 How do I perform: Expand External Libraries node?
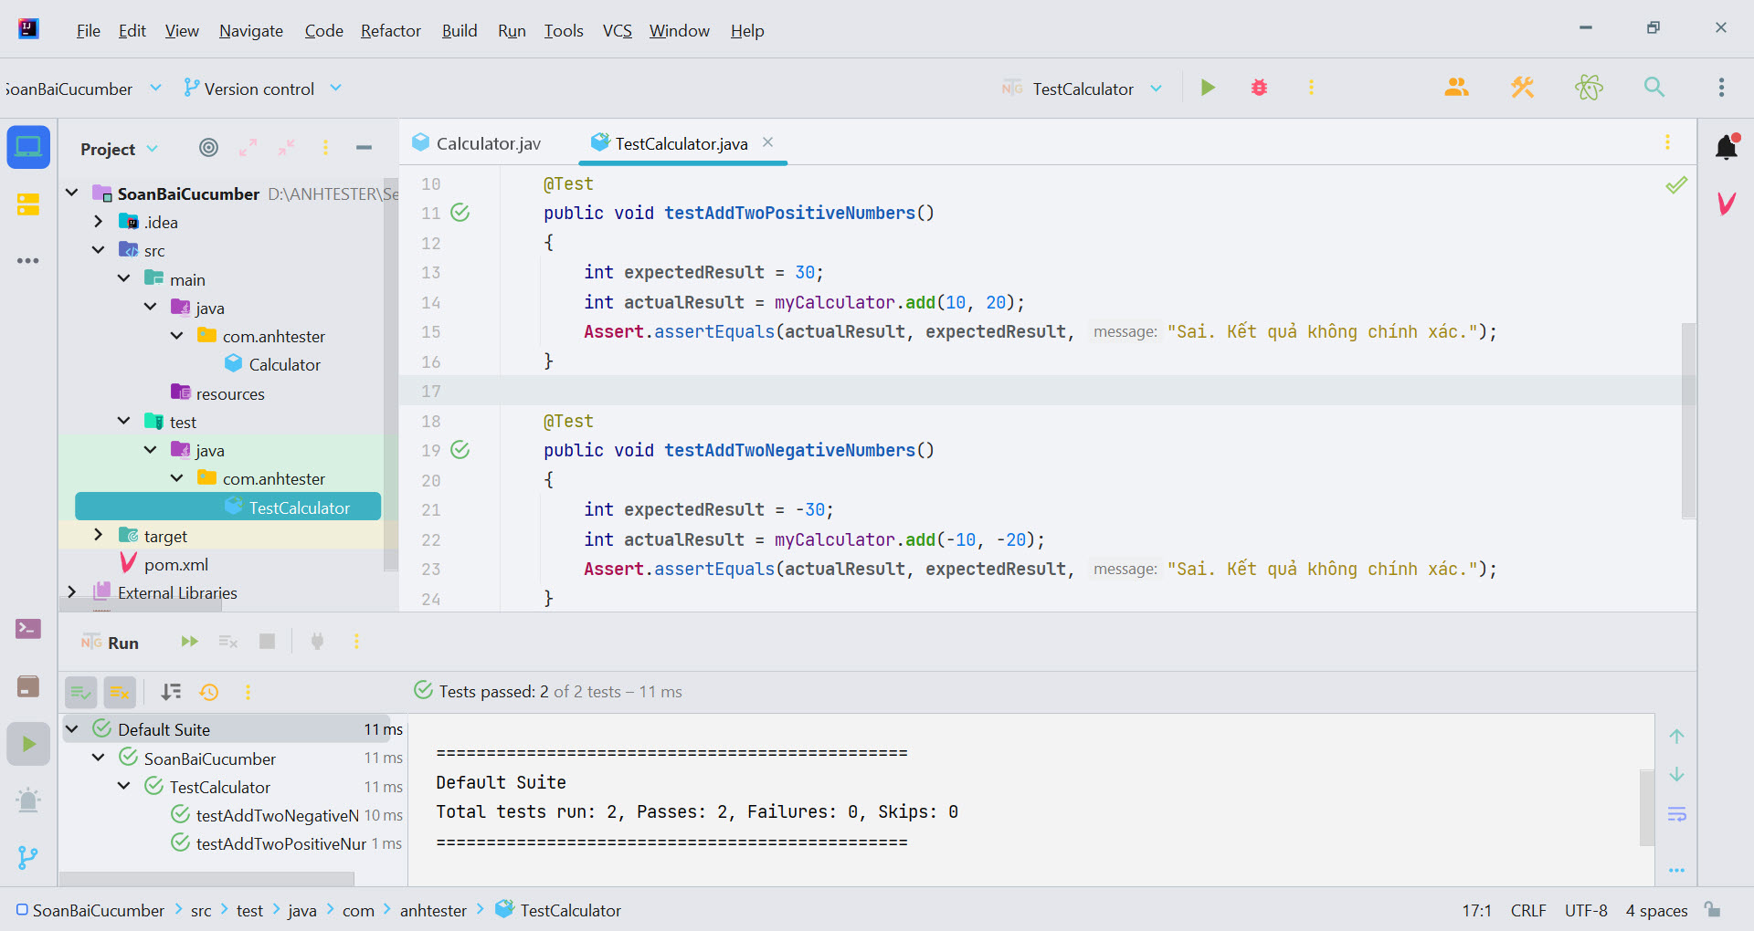pos(72,592)
